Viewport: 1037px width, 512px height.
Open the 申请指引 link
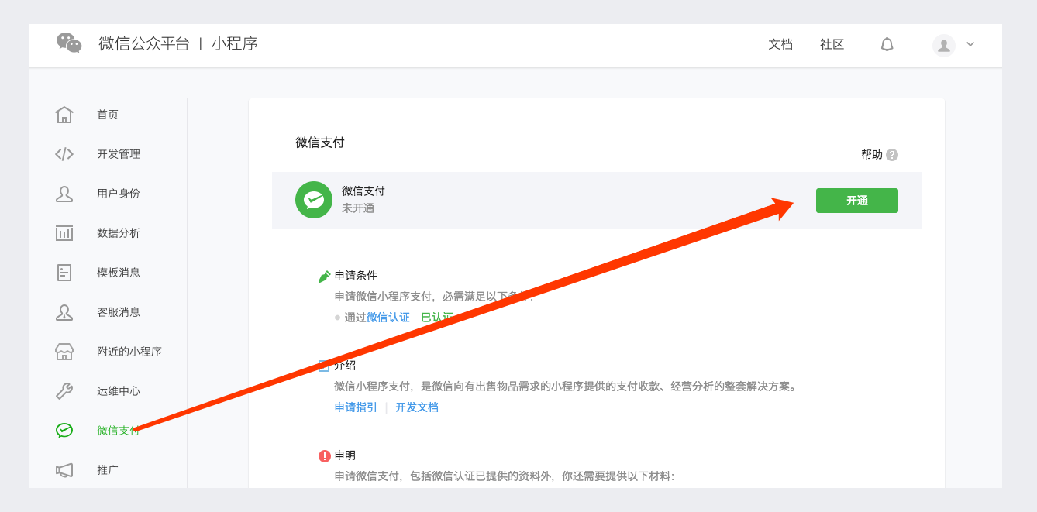click(356, 407)
